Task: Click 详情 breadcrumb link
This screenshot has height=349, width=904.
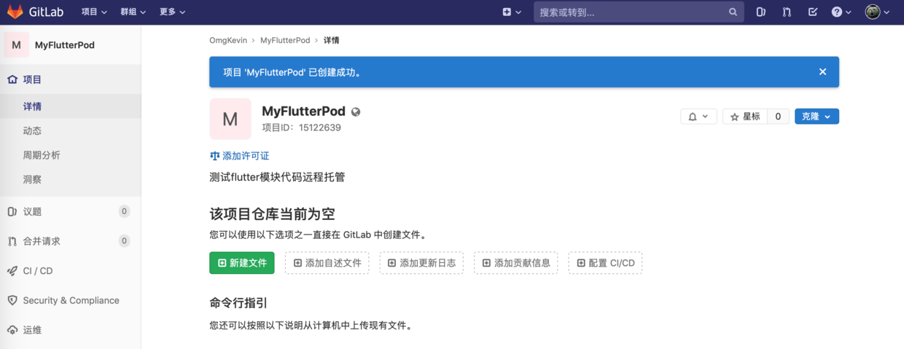Action: 331,41
